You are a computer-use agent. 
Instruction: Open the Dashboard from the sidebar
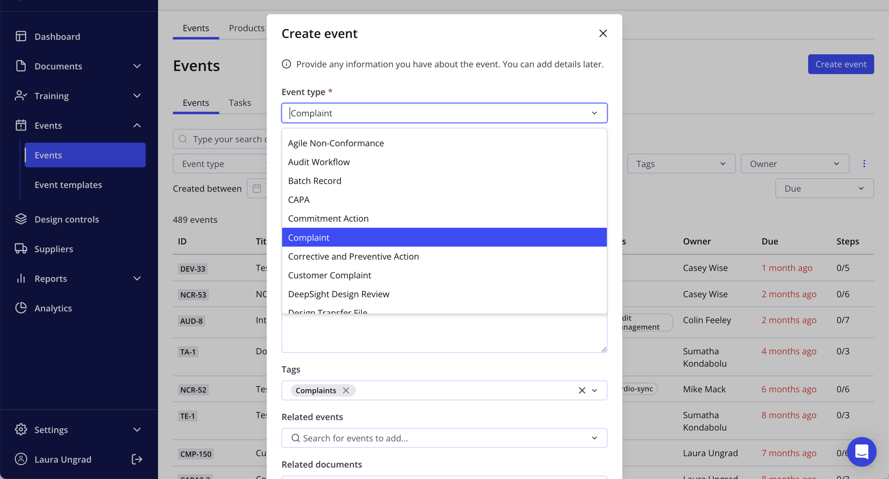click(x=21, y=36)
